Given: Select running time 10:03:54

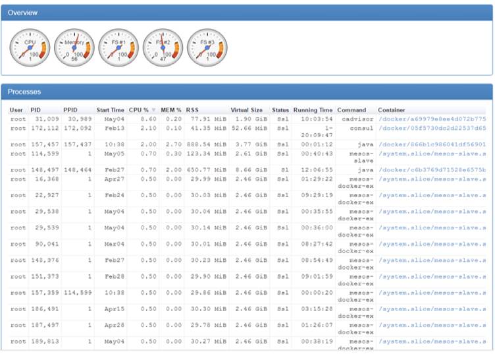Looking at the screenshot, I should coord(317,119).
